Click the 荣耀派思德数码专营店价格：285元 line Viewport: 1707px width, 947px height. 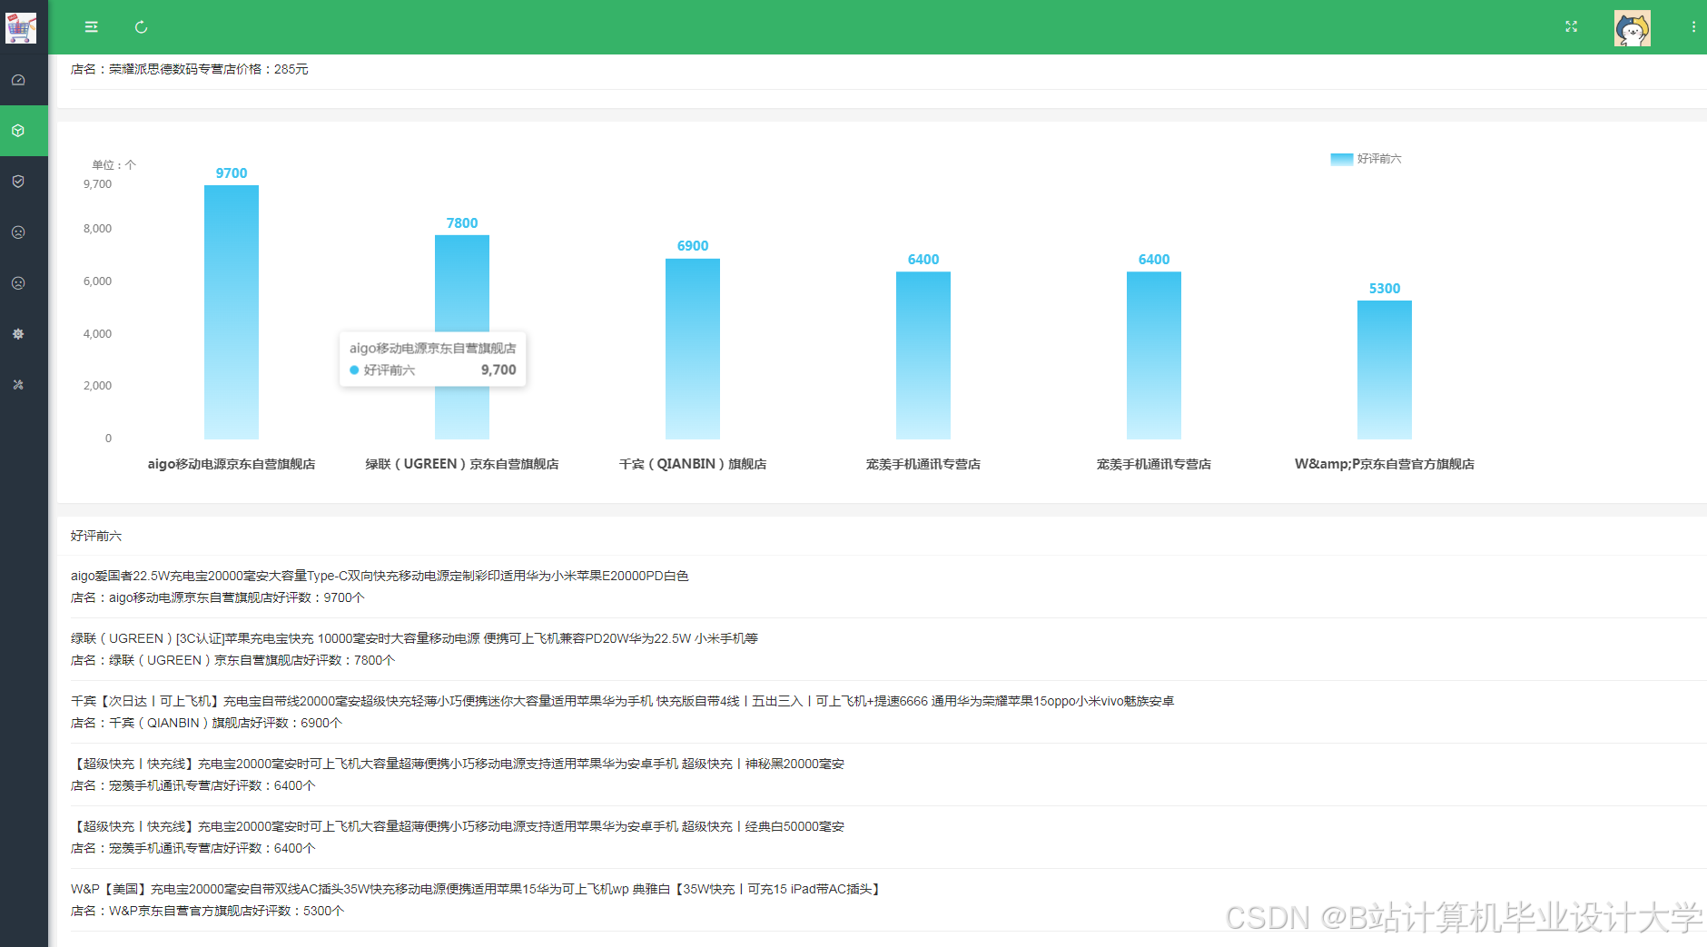click(x=190, y=69)
